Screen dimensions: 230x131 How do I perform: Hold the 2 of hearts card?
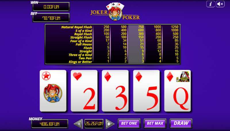click(x=84, y=91)
